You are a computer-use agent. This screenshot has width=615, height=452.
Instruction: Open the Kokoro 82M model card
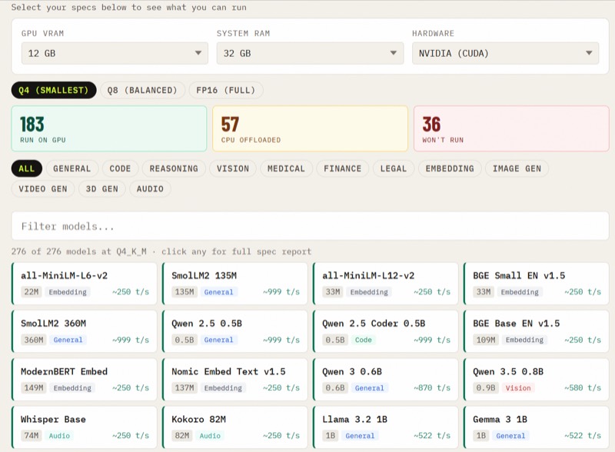click(235, 427)
